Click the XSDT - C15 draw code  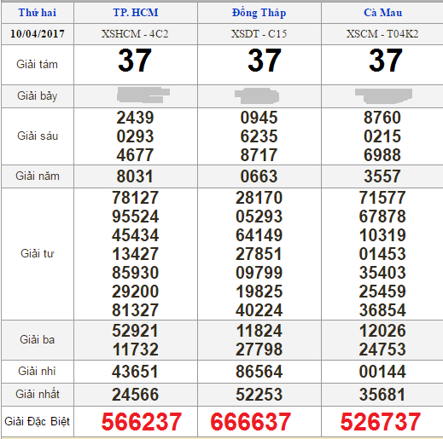tap(259, 34)
